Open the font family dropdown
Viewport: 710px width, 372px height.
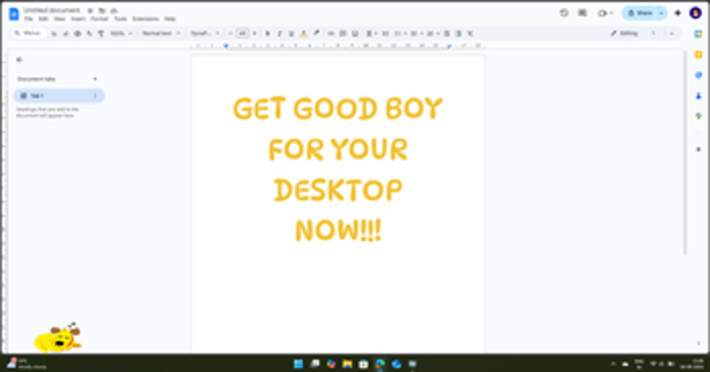click(x=205, y=34)
